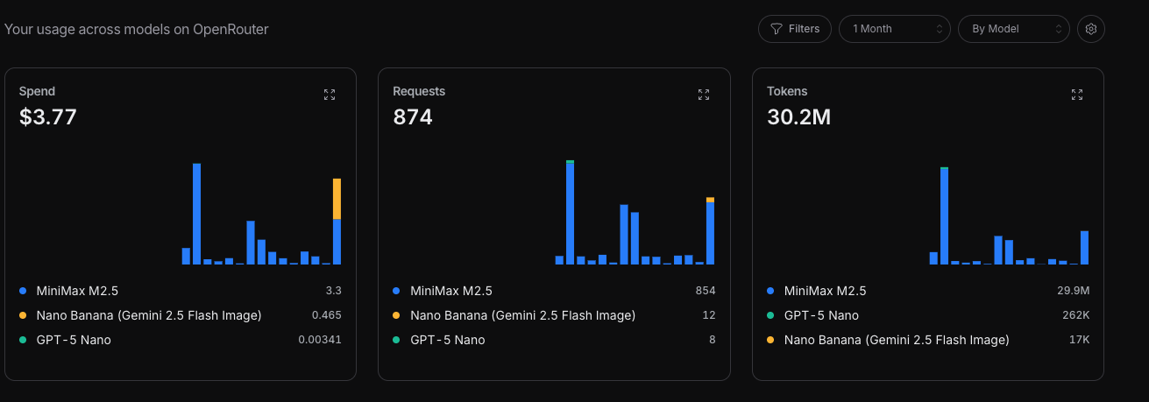Click Nano Banana entry in Spend legend
The width and height of the screenshot is (1149, 402).
click(149, 315)
